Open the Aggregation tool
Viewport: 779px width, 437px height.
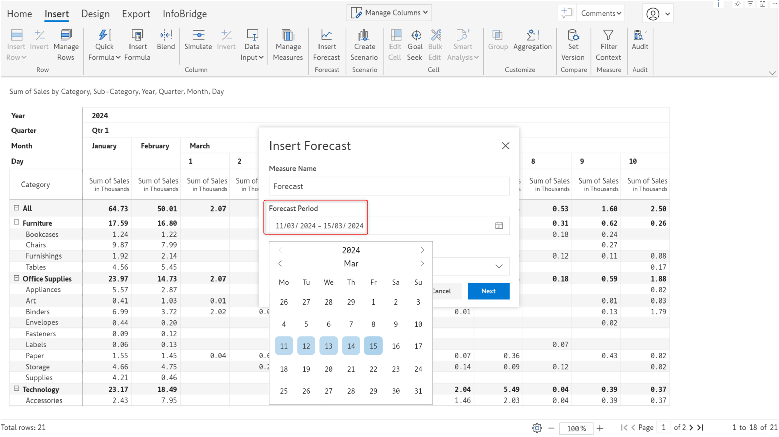532,40
